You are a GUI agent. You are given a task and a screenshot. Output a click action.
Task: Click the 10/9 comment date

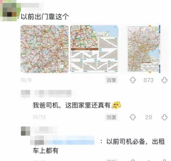click(26, 80)
